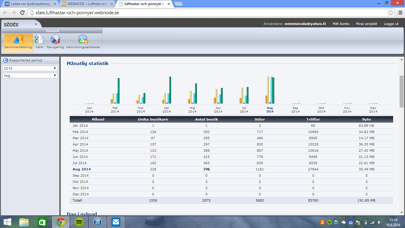The height and width of the screenshot is (228, 405).
Task: Click the page's vertical scrollbar thumb
Action: click(401, 91)
